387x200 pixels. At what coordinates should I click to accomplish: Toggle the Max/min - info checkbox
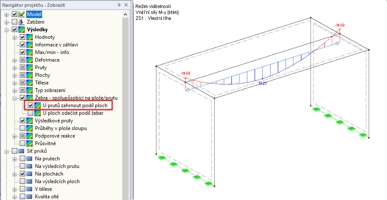(22, 52)
